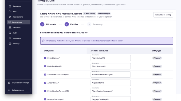Screen dimensions: 181x101
Task: Click the step 2 circle for Entities
Action: point(67,24)
